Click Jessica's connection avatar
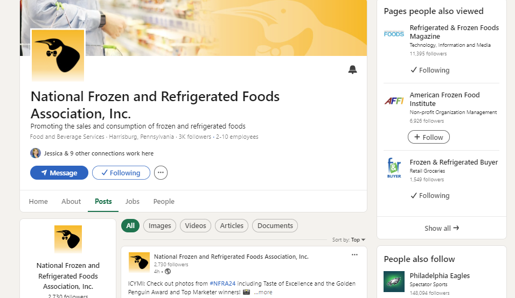The width and height of the screenshot is (515, 298). (x=36, y=153)
